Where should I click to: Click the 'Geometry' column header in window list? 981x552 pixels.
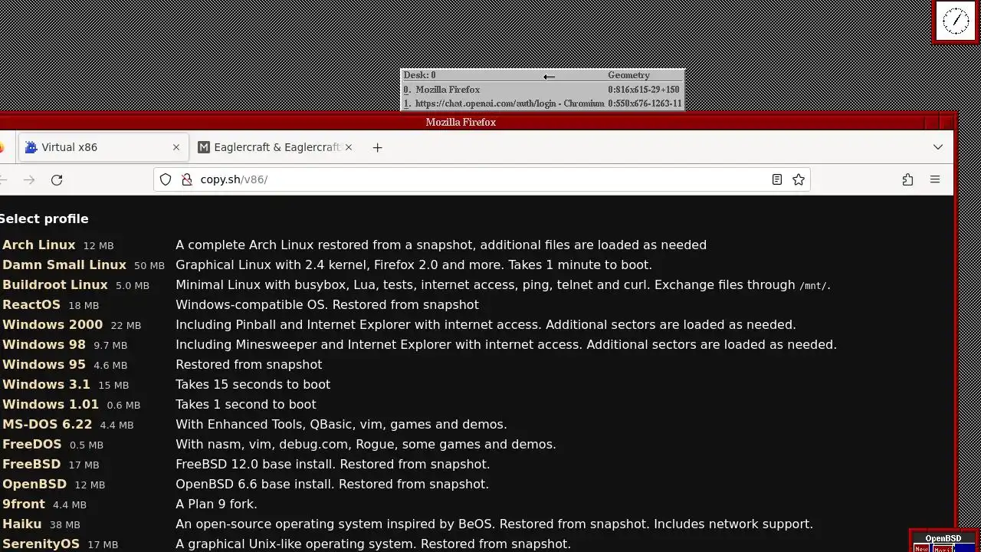coord(628,75)
